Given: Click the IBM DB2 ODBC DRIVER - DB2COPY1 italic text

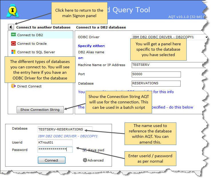Looking at the screenshot, I should 68,136.
